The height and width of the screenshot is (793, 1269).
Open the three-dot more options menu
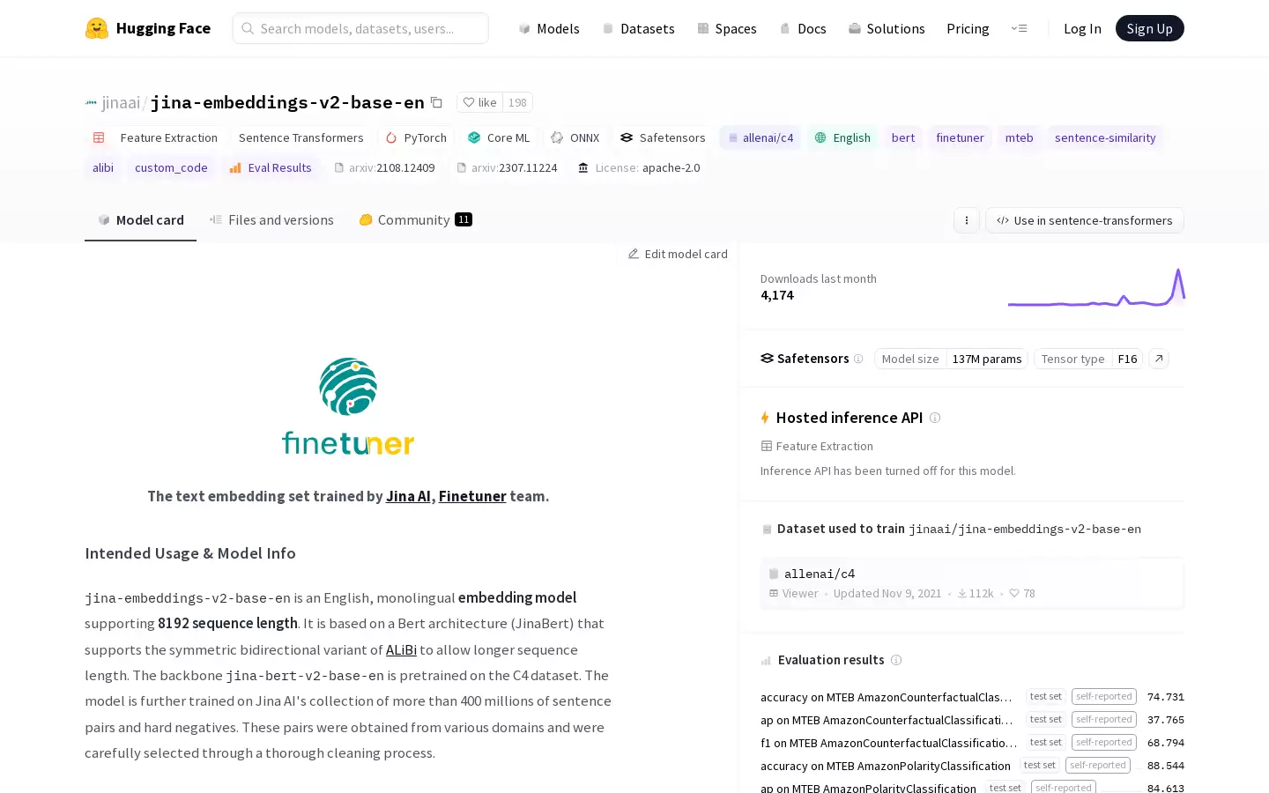967,220
